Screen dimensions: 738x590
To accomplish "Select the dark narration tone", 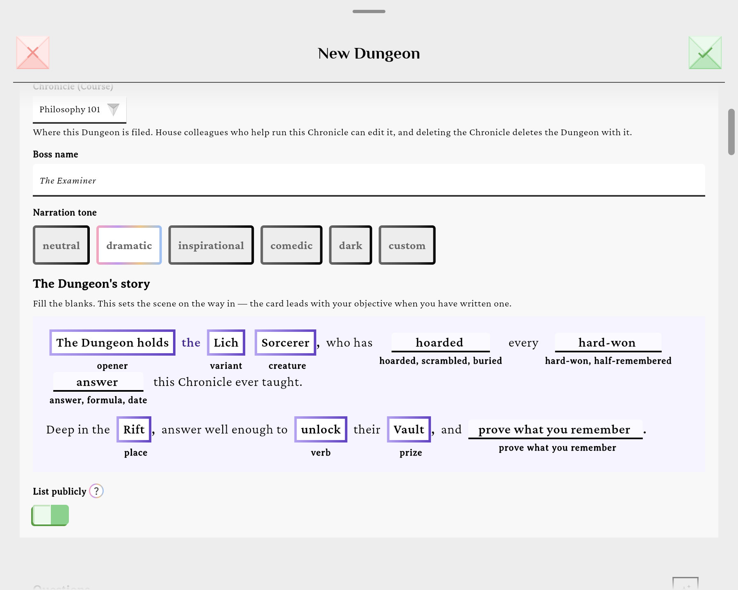I will coord(351,245).
